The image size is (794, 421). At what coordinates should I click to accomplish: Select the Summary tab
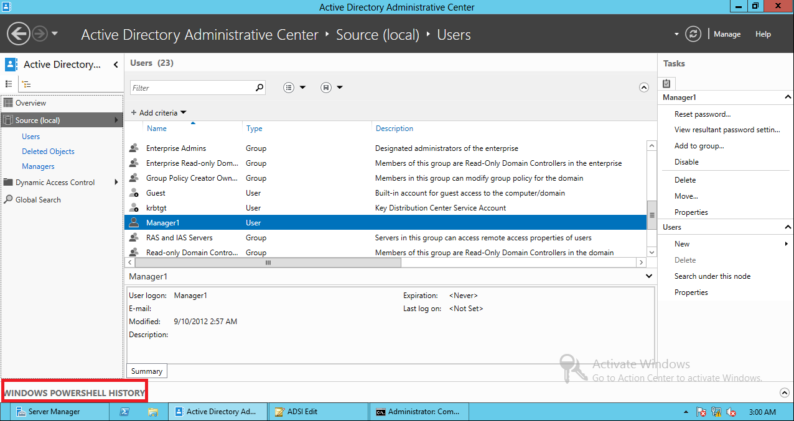tap(147, 371)
